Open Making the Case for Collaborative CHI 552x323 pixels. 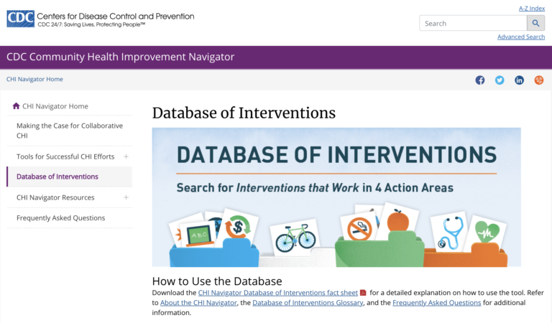[69, 131]
